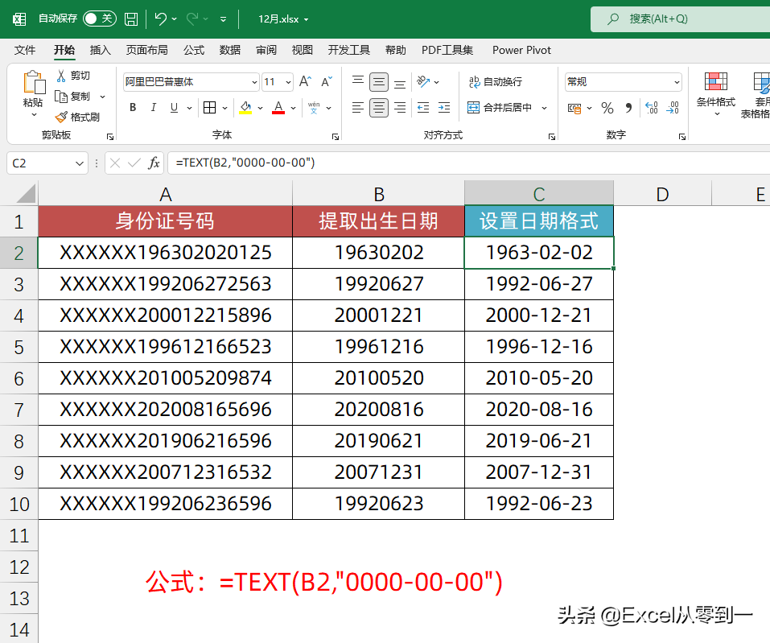Open the Font (字体) dialog launcher
This screenshot has width=770, height=643.
pyautogui.click(x=336, y=137)
